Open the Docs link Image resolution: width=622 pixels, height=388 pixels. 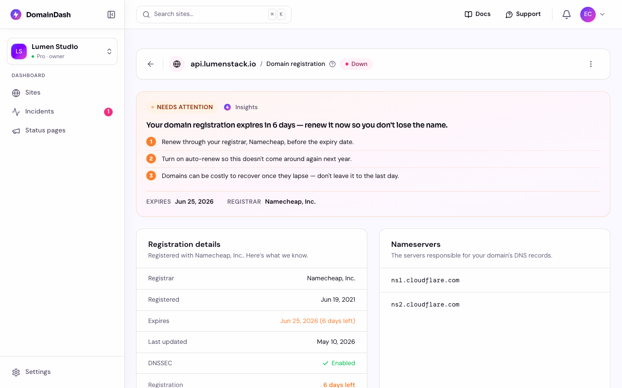478,15
